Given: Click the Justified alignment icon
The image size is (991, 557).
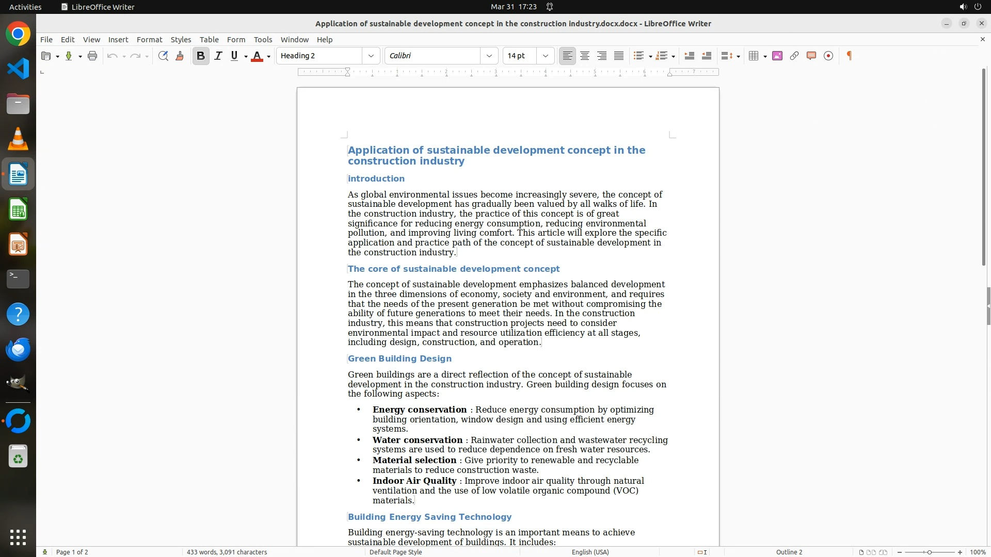Looking at the screenshot, I should click(619, 56).
